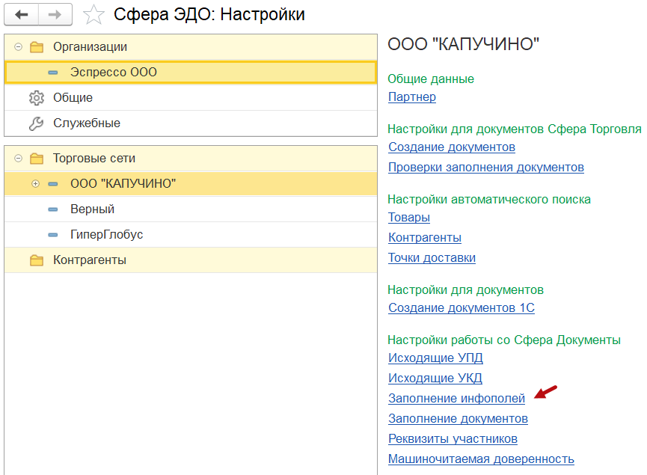Collapse the Торговые сети tree group

click(x=18, y=159)
